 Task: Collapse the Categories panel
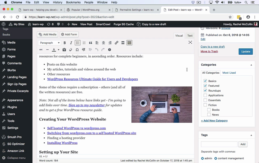coord(251,65)
